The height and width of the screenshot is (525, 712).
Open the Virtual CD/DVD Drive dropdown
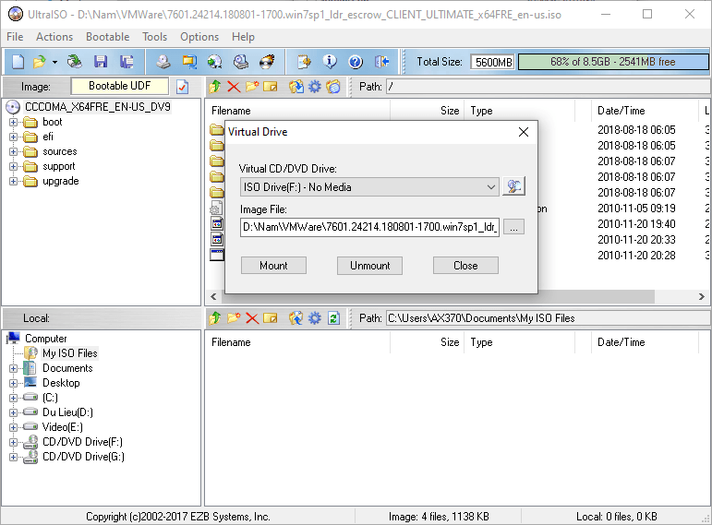[369, 187]
